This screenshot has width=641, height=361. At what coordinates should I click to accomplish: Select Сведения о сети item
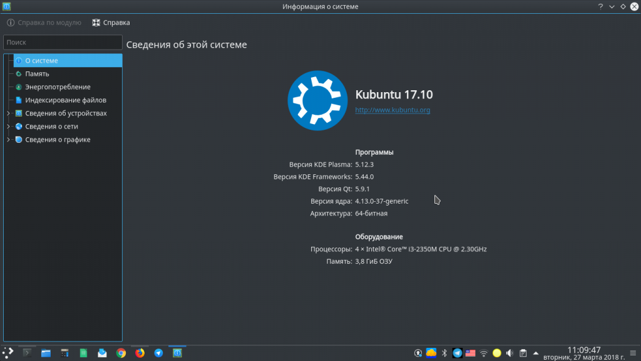[68, 127]
